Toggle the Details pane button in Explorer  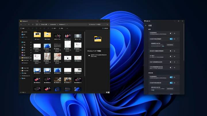pyautogui.click(x=105, y=28)
